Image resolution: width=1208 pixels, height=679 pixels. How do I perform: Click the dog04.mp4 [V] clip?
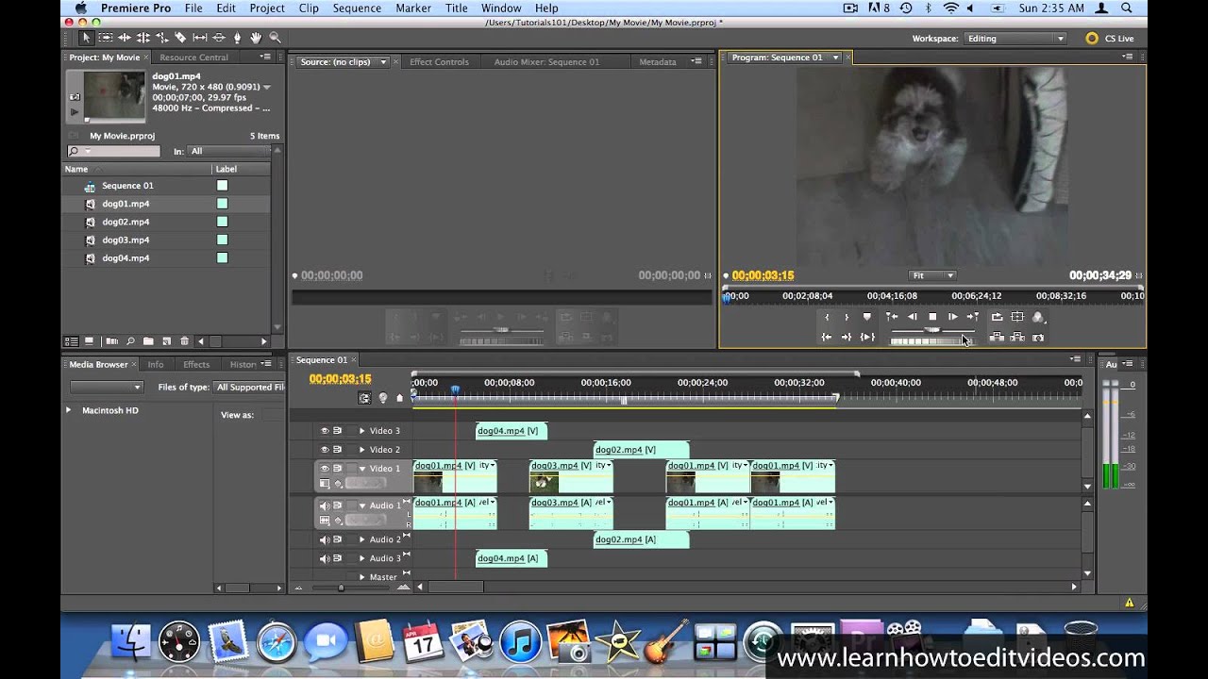click(511, 431)
